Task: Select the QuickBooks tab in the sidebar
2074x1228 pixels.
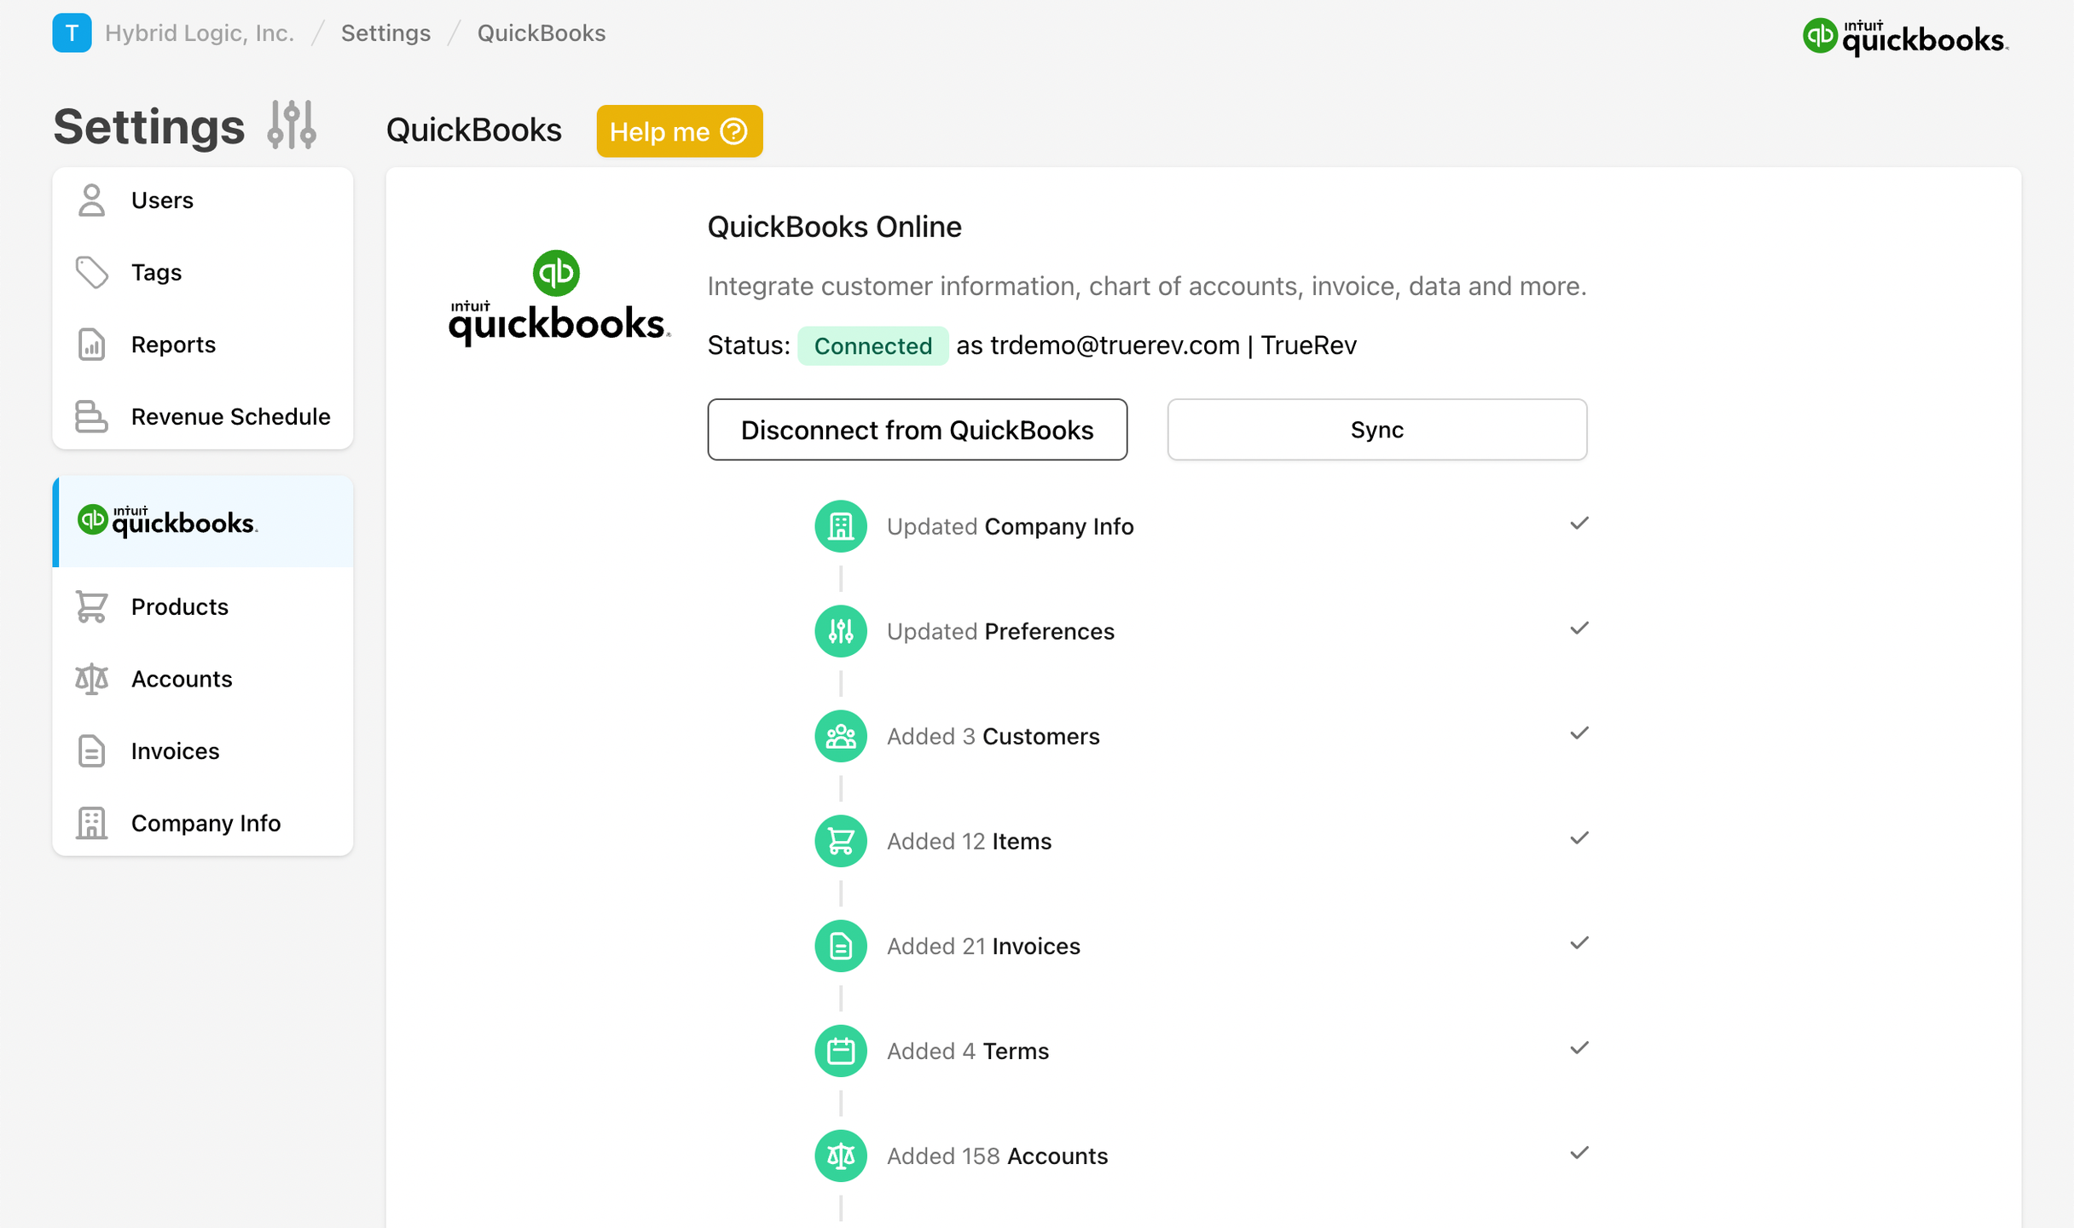Action: [x=203, y=521]
